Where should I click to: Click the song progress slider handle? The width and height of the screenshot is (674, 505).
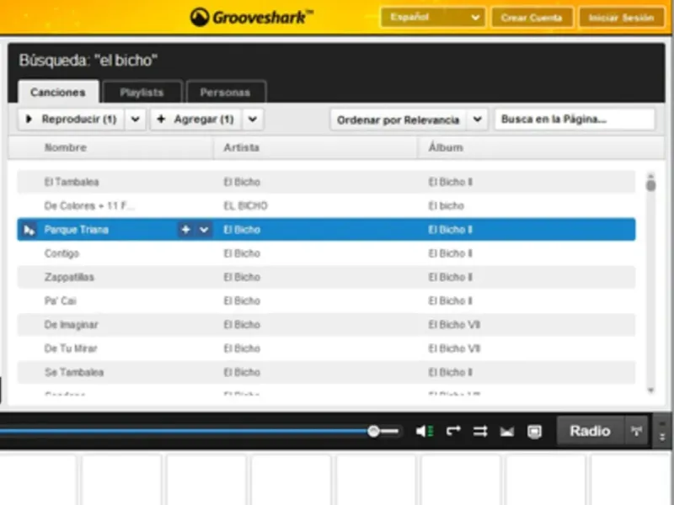click(373, 431)
